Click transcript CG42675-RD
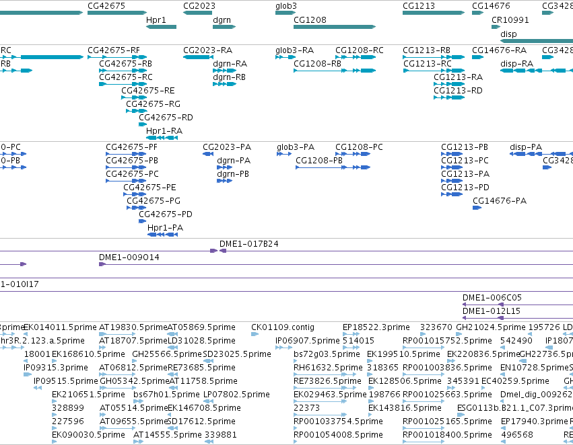The width and height of the screenshot is (573, 445). (x=166, y=118)
